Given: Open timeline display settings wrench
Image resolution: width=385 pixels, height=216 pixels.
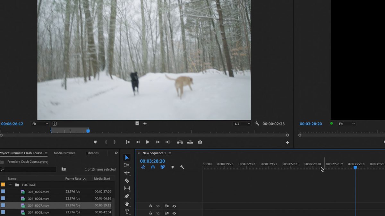Looking at the screenshot, I should click(x=182, y=167).
